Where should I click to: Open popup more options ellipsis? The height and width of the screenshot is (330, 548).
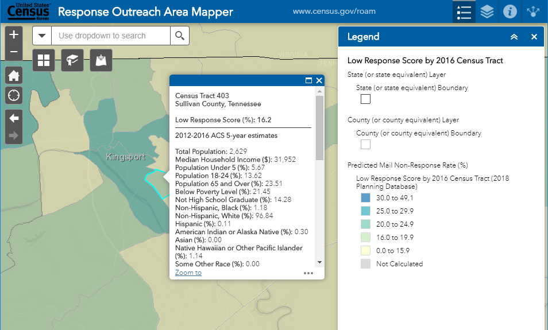(x=308, y=273)
